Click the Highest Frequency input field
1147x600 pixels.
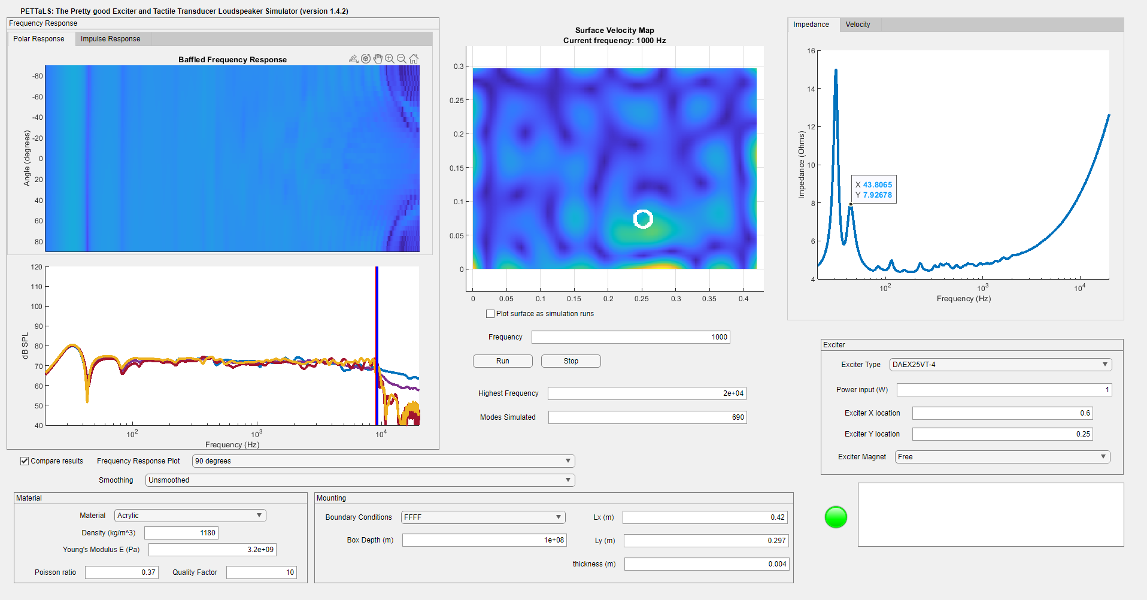tap(647, 393)
